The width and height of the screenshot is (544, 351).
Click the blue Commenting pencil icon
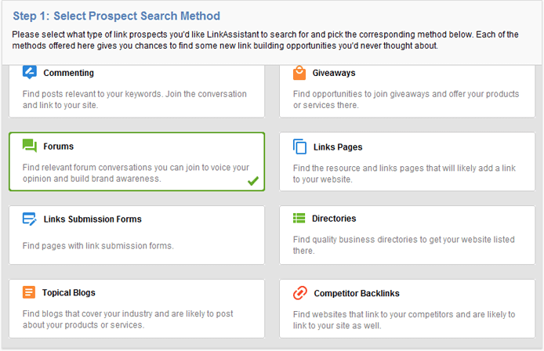[30, 72]
